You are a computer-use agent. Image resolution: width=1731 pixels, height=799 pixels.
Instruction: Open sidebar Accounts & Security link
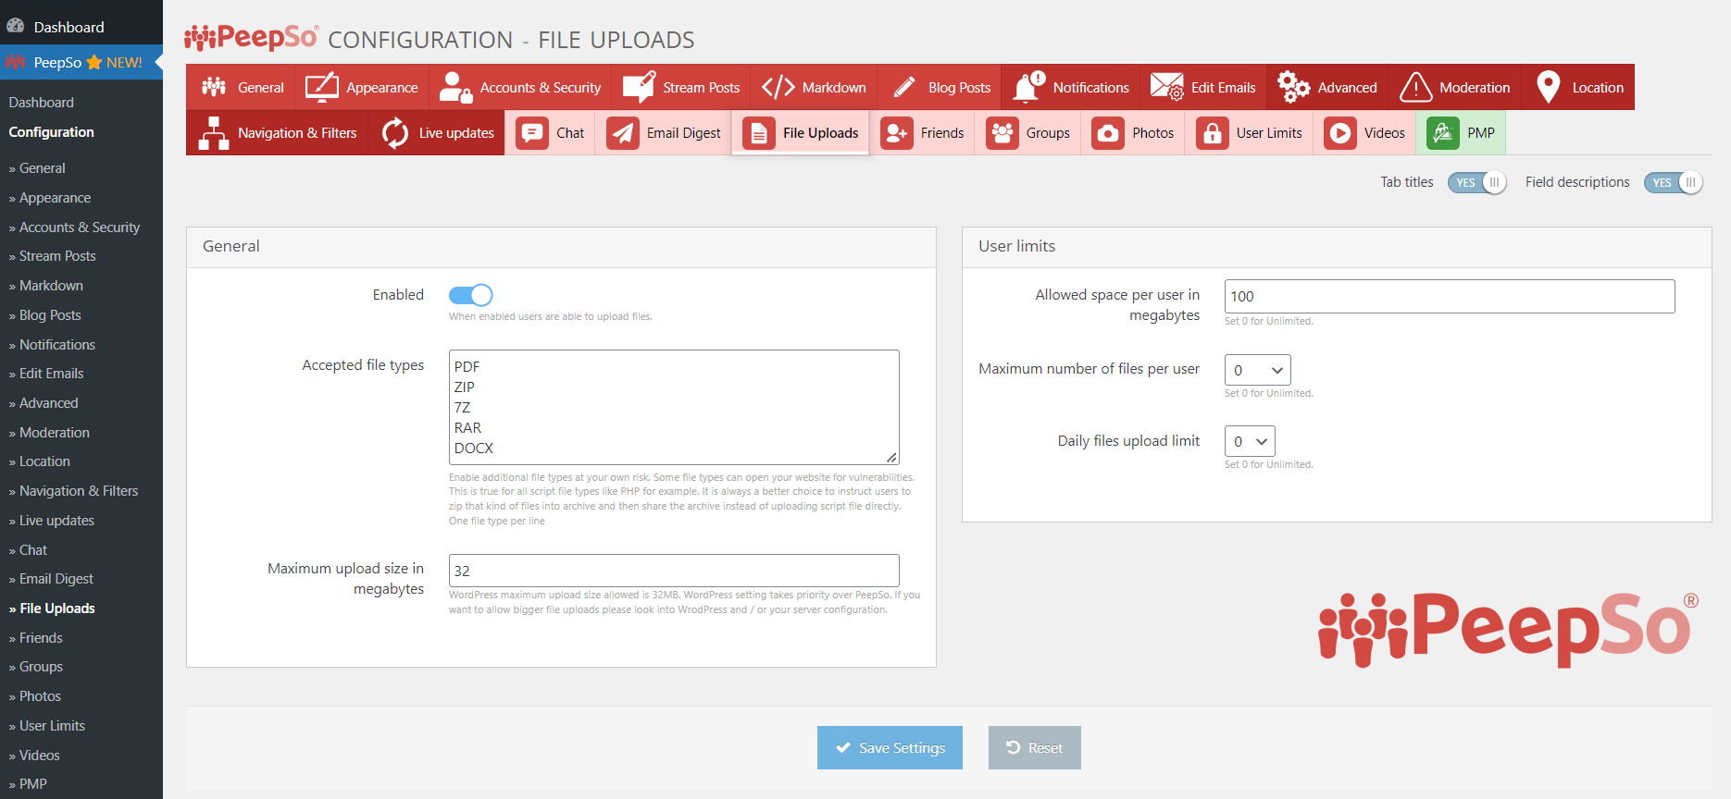(80, 227)
